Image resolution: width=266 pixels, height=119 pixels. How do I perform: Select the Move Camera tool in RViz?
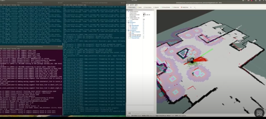[131, 7]
